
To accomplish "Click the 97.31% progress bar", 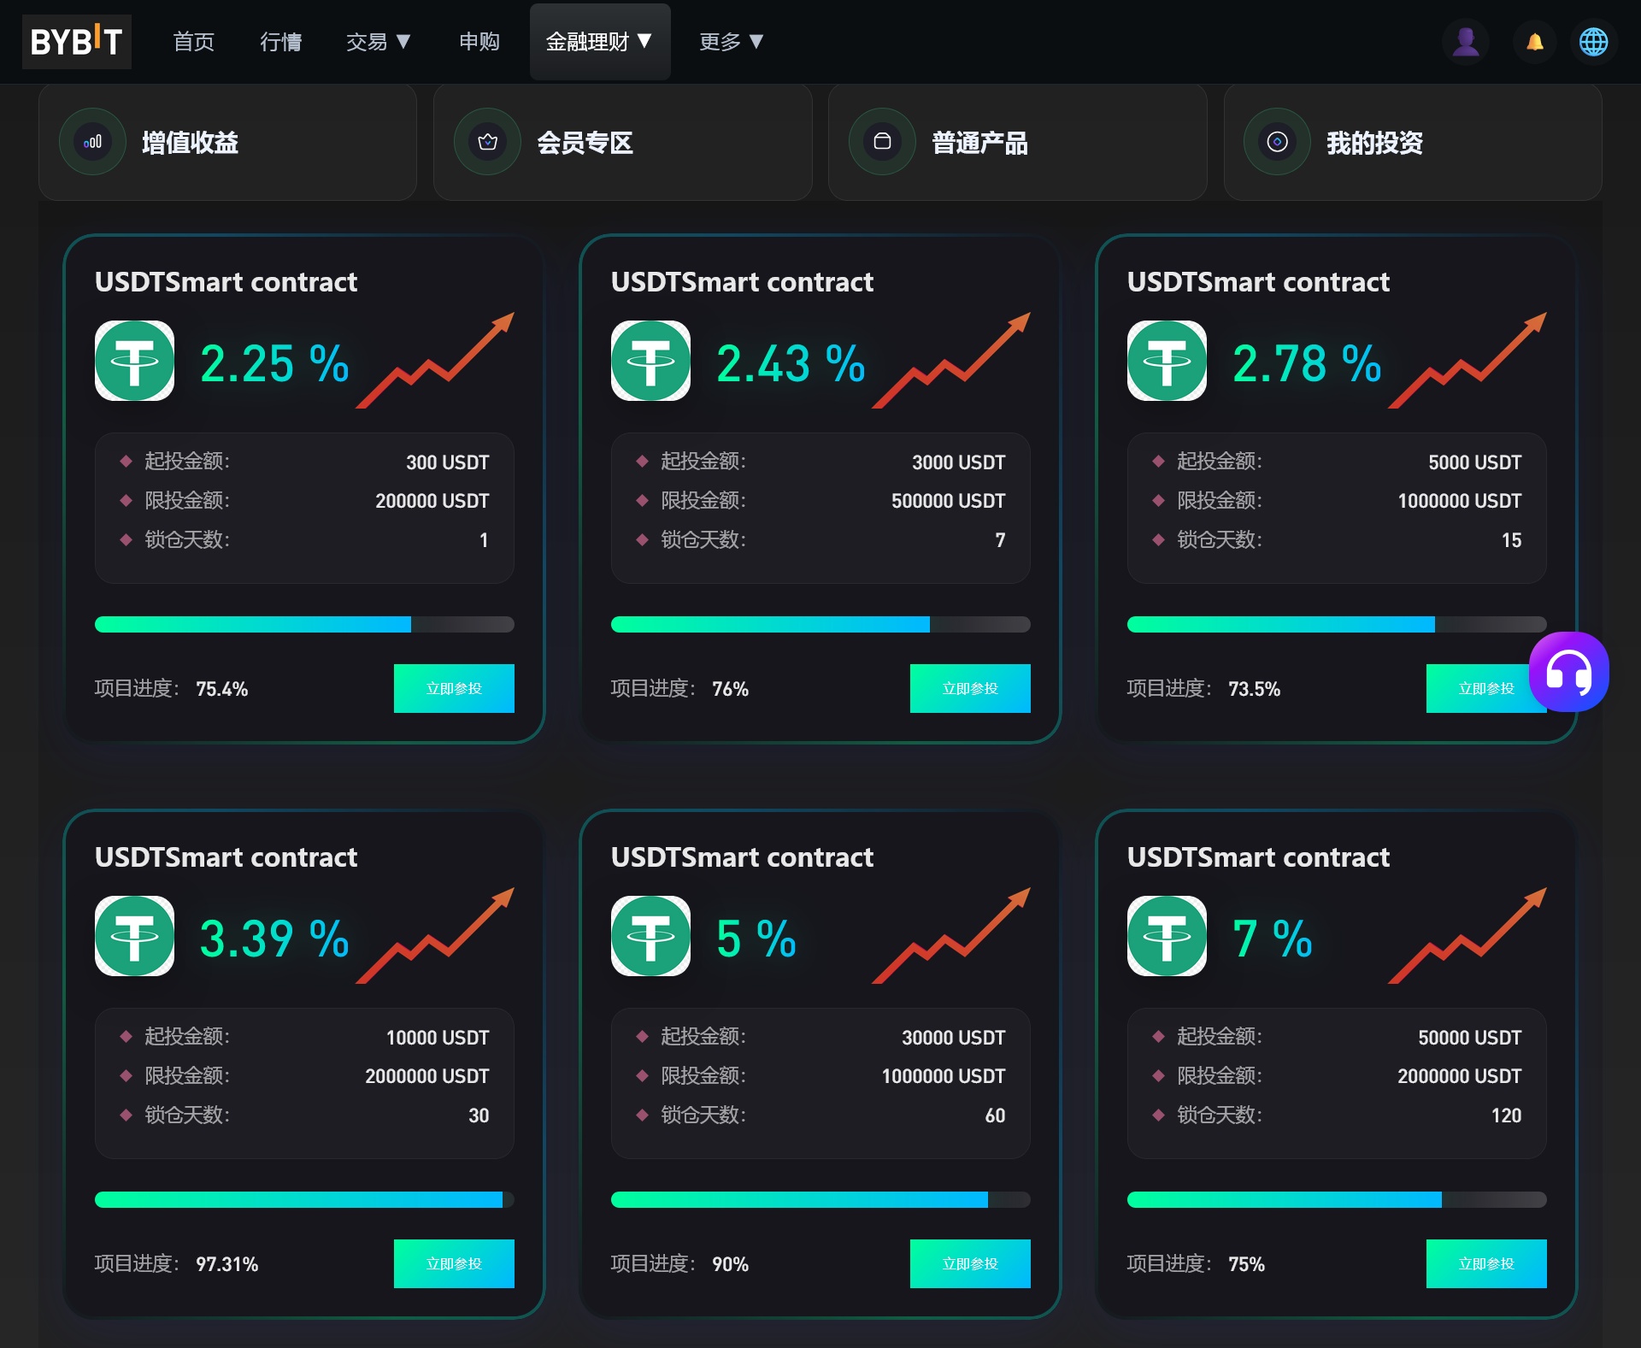I will tap(304, 1199).
